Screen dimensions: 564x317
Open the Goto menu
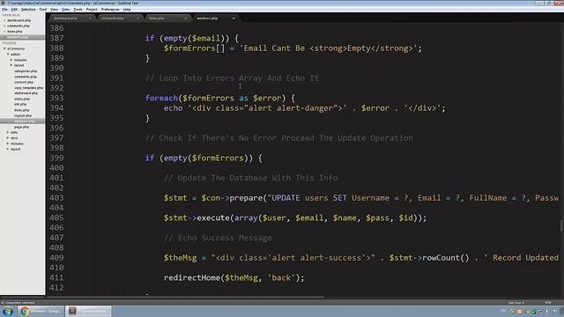65,10
